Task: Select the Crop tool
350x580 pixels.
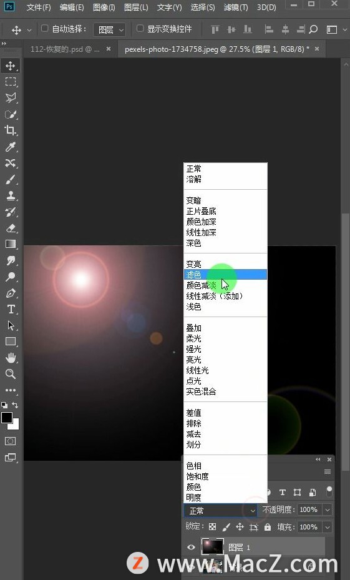Action: (x=11, y=130)
